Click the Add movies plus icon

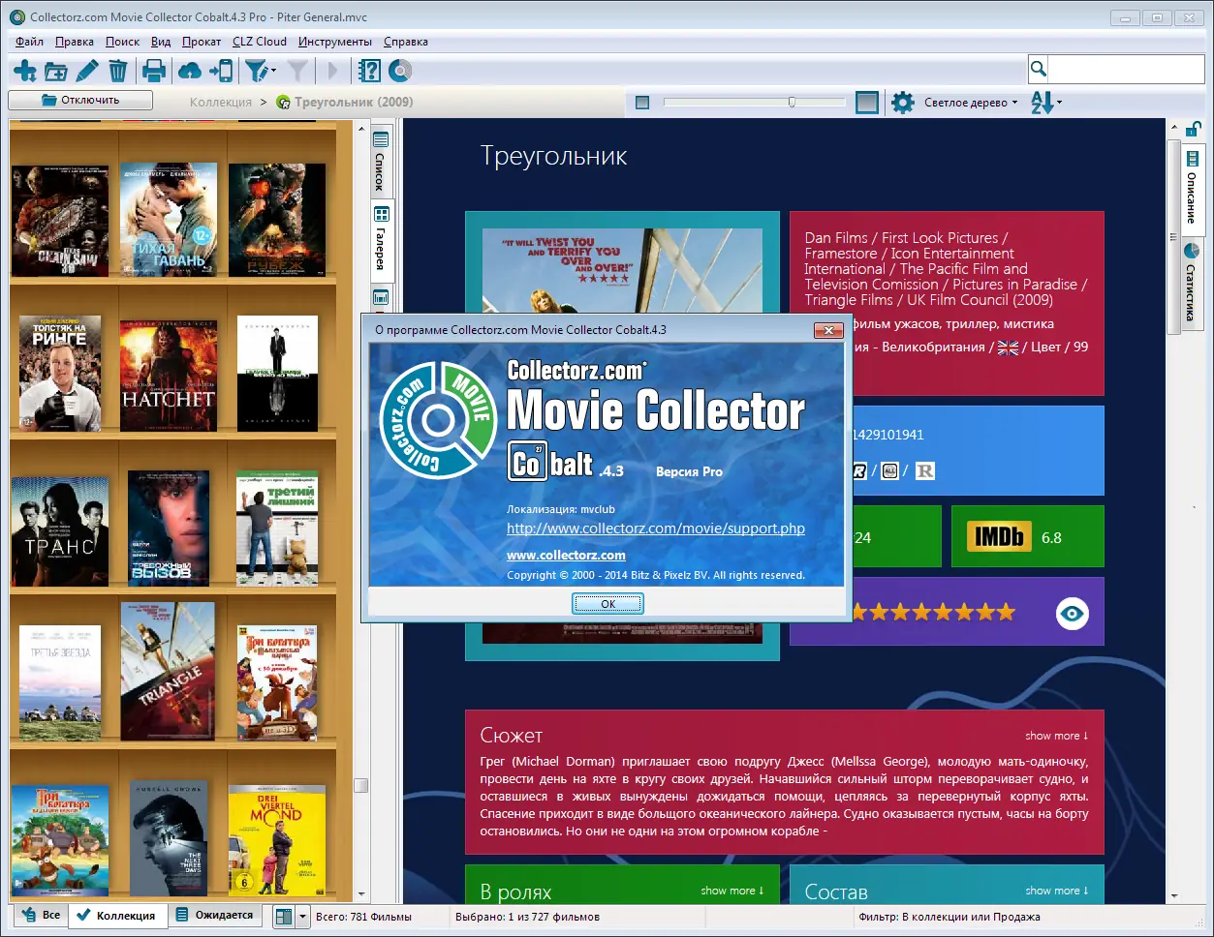[25, 71]
